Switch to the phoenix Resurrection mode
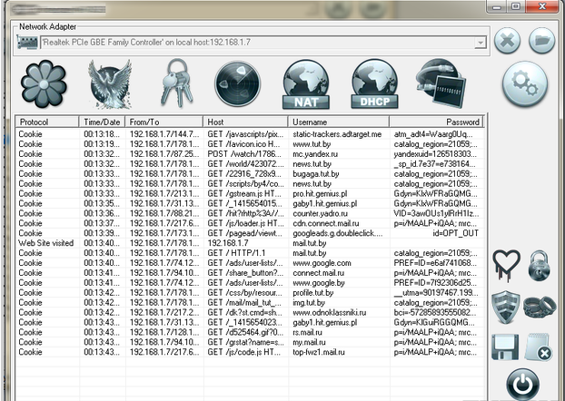565x401 pixels. 110,83
